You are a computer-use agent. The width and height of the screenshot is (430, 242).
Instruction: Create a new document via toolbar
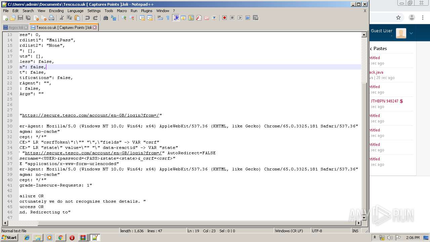(5, 18)
